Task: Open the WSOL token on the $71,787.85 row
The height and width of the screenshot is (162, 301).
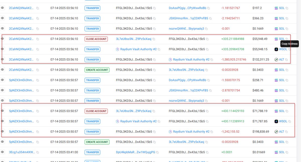Action: 283,121
